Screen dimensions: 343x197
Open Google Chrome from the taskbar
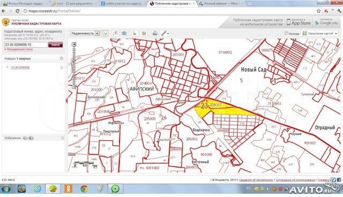(x=85, y=188)
